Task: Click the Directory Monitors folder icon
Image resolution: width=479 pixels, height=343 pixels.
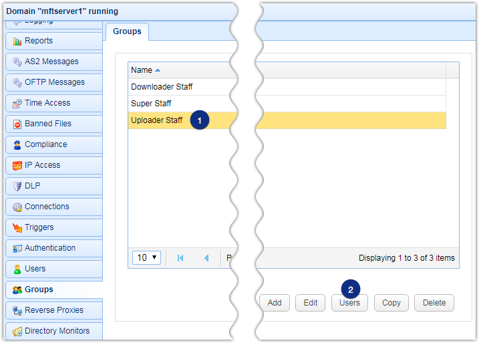Action: (17, 332)
